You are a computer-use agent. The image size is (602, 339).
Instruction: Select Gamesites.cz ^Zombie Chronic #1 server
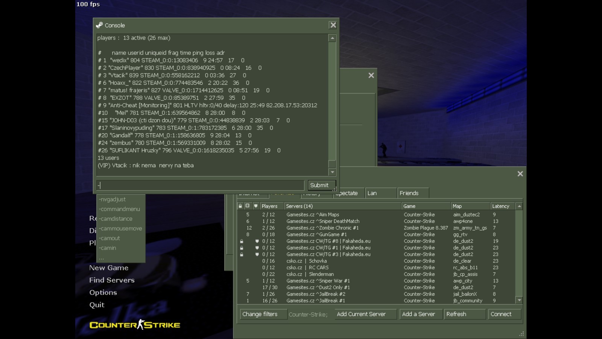[376, 228]
